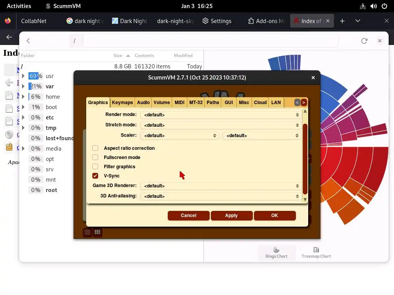The image size is (394, 295).
Task: Switch ScummVM launcher to grid view
Action: pos(97,232)
